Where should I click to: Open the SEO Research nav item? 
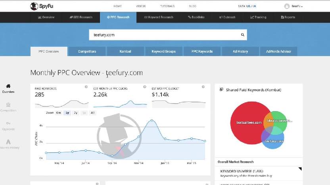[81, 17]
